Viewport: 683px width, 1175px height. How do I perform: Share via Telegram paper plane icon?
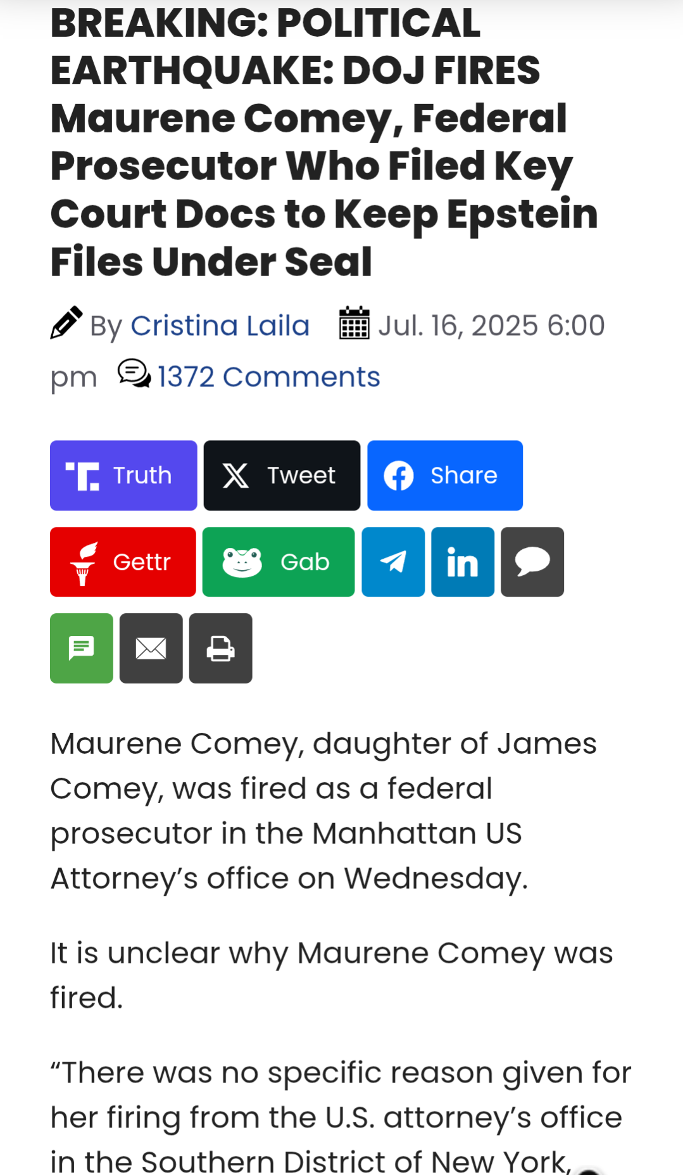(393, 562)
